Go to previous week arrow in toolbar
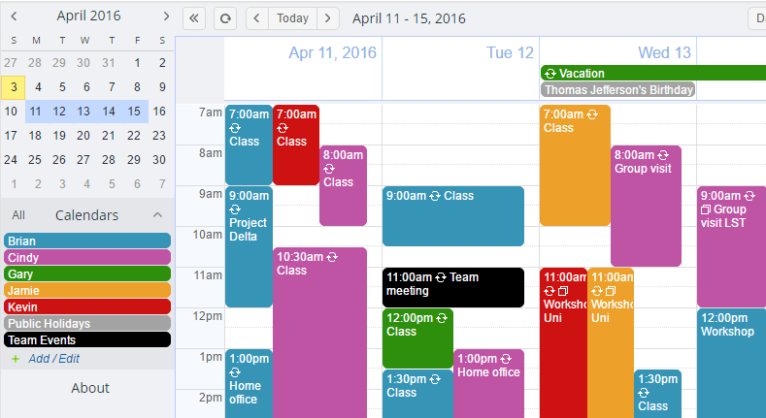This screenshot has width=766, height=418. click(257, 18)
